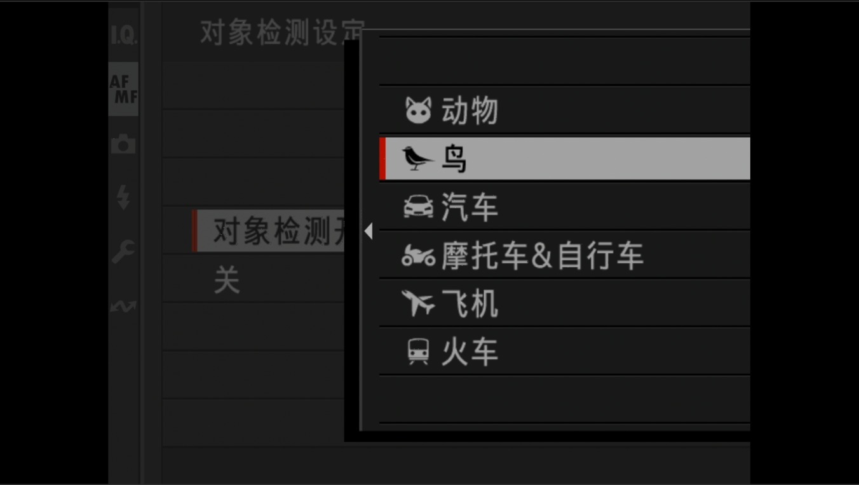Click the car icon for 汽车

pyautogui.click(x=419, y=207)
